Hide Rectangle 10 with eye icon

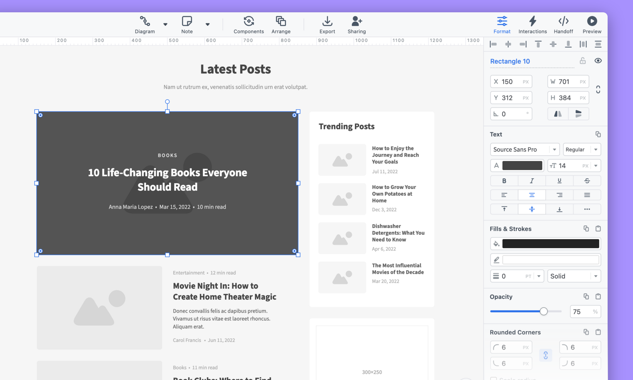coord(598,61)
